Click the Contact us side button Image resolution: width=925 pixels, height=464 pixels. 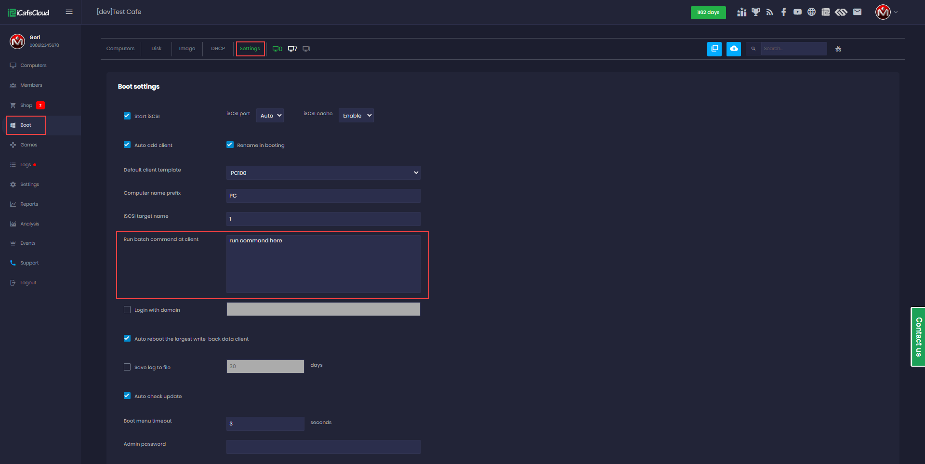click(918, 337)
